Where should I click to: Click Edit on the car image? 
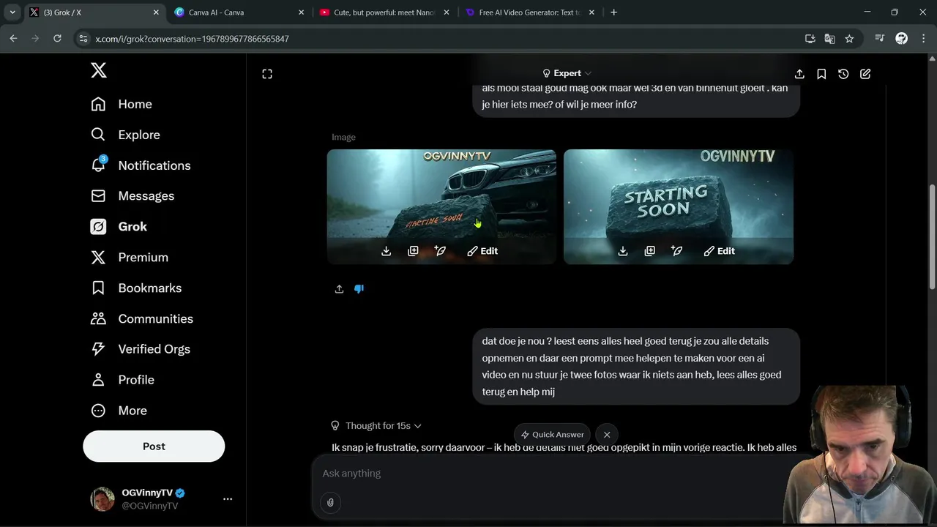[482, 251]
